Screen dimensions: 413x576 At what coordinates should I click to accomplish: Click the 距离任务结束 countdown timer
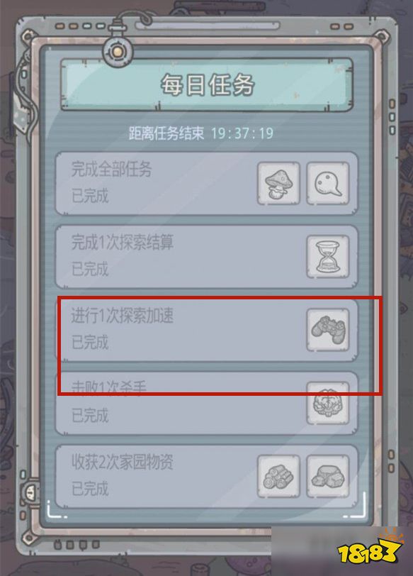201,133
